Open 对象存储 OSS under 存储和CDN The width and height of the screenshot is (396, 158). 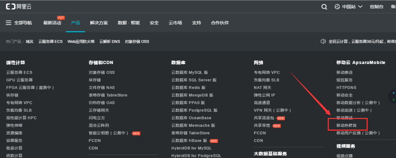[102, 72]
